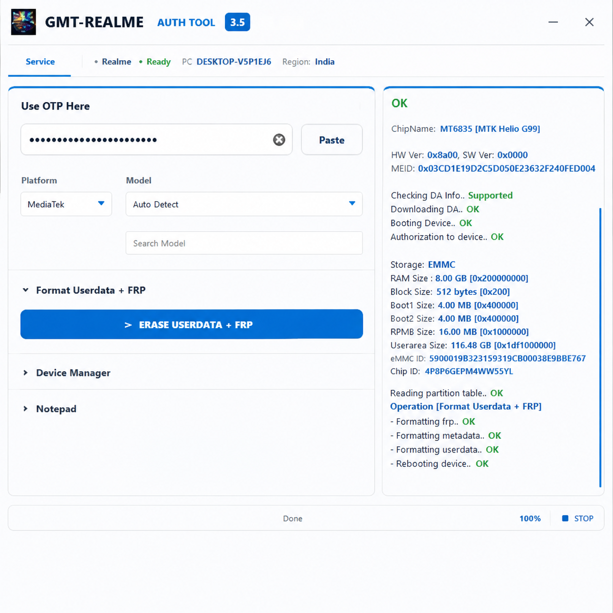Click the Paste button
Screen dimensions: 613x613
[332, 140]
